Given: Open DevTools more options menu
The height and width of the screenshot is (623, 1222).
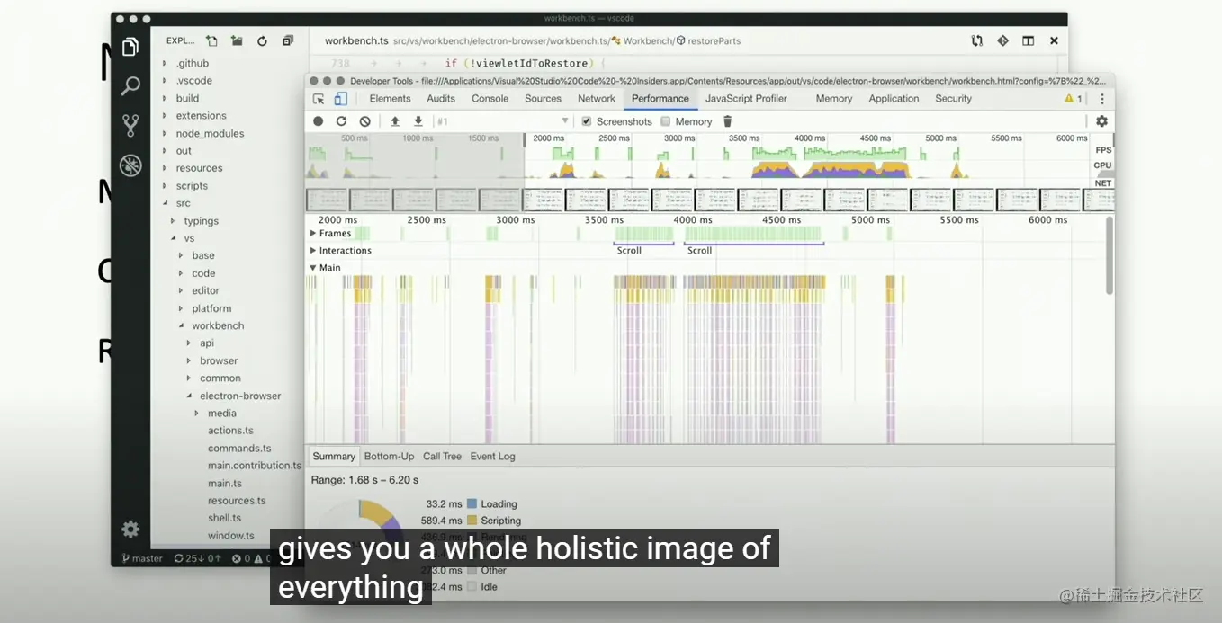Looking at the screenshot, I should tap(1101, 99).
